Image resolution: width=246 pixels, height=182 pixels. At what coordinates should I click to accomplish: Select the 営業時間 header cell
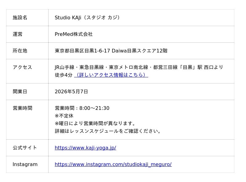27,120
